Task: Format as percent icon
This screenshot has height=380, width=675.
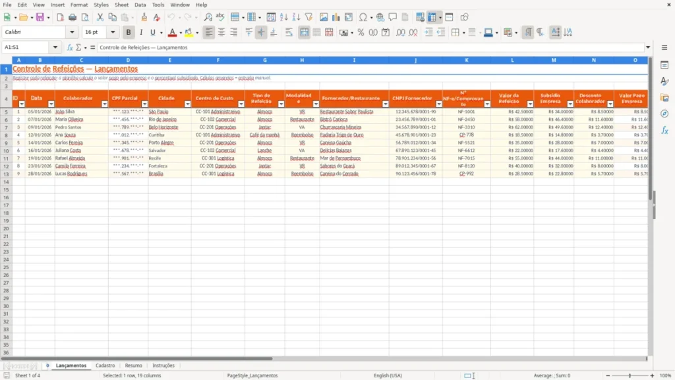Action: point(361,32)
